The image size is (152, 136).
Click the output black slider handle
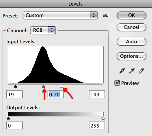pyautogui.click(x=8, y=118)
